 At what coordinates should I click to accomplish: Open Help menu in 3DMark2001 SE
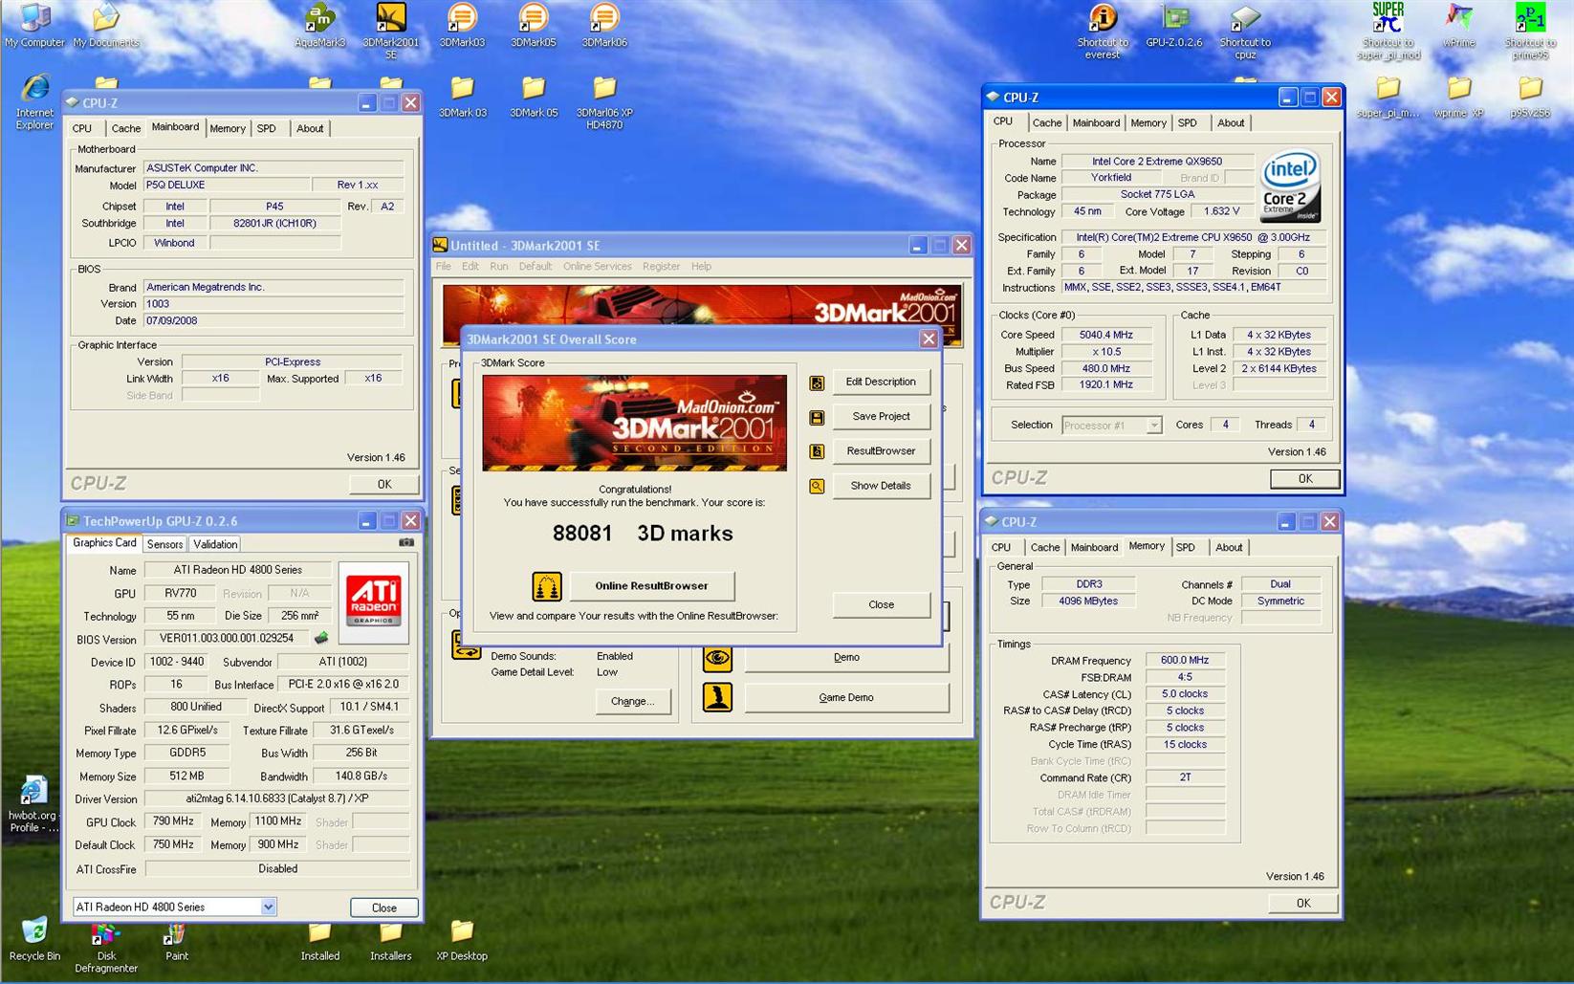point(701,267)
